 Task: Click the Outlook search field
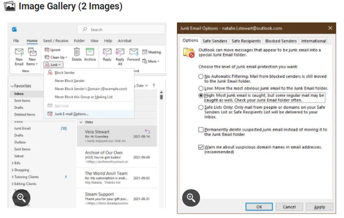coord(121,30)
